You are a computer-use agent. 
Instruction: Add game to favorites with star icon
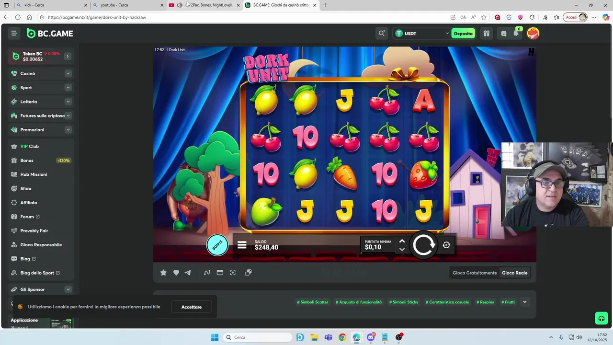click(x=163, y=273)
